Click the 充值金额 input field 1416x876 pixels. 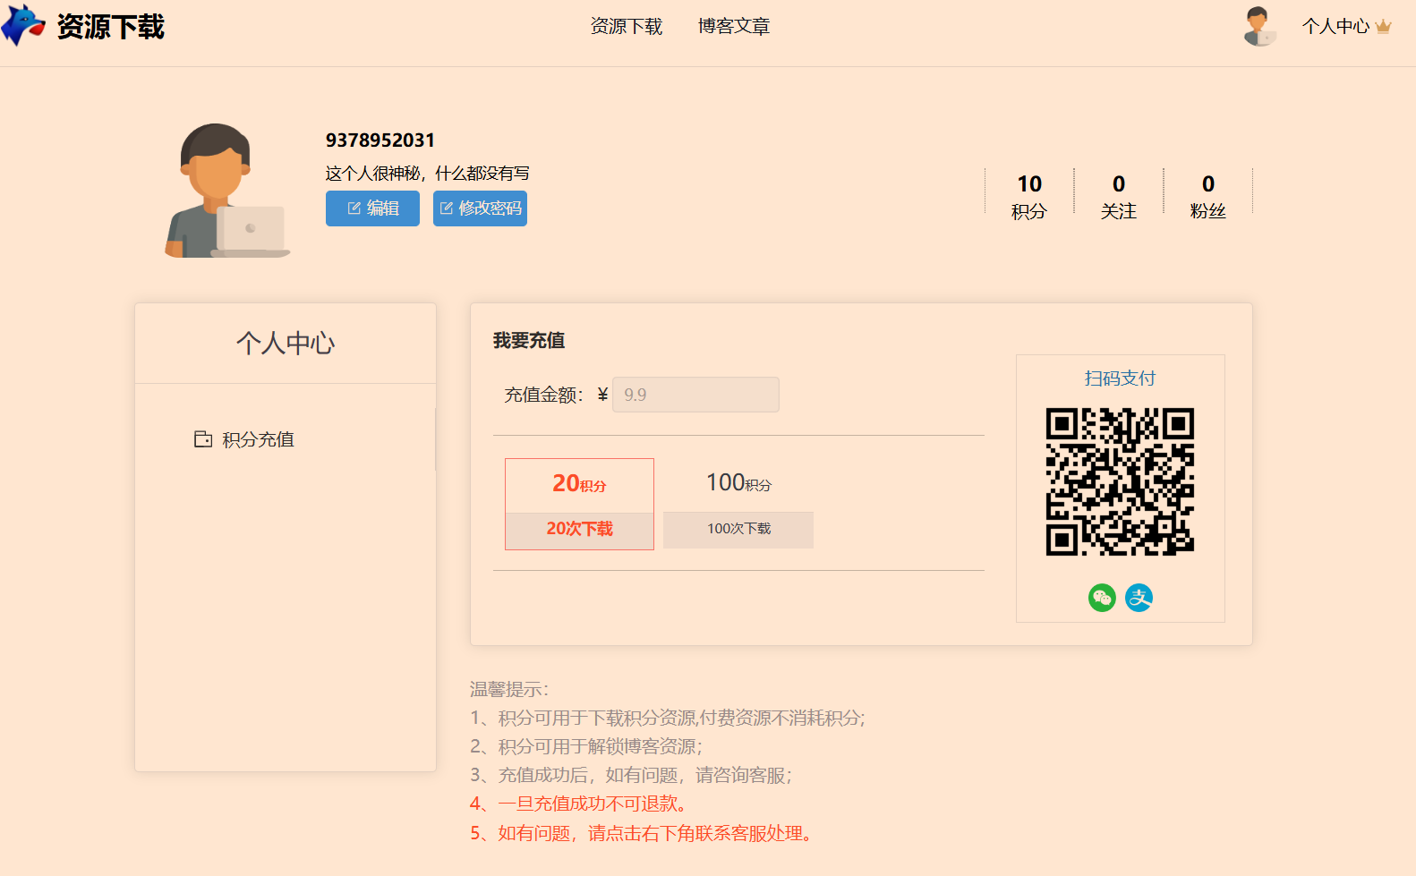[x=695, y=395]
